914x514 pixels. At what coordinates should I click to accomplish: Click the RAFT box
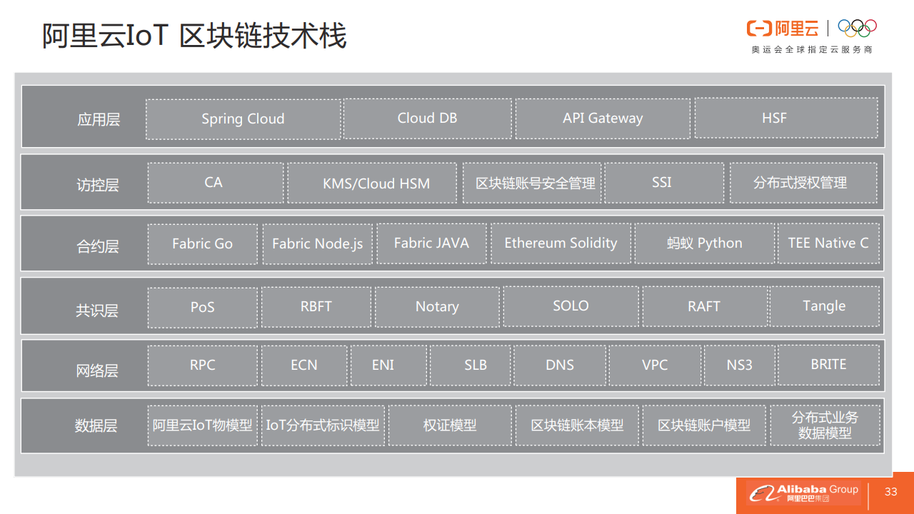pyautogui.click(x=705, y=307)
